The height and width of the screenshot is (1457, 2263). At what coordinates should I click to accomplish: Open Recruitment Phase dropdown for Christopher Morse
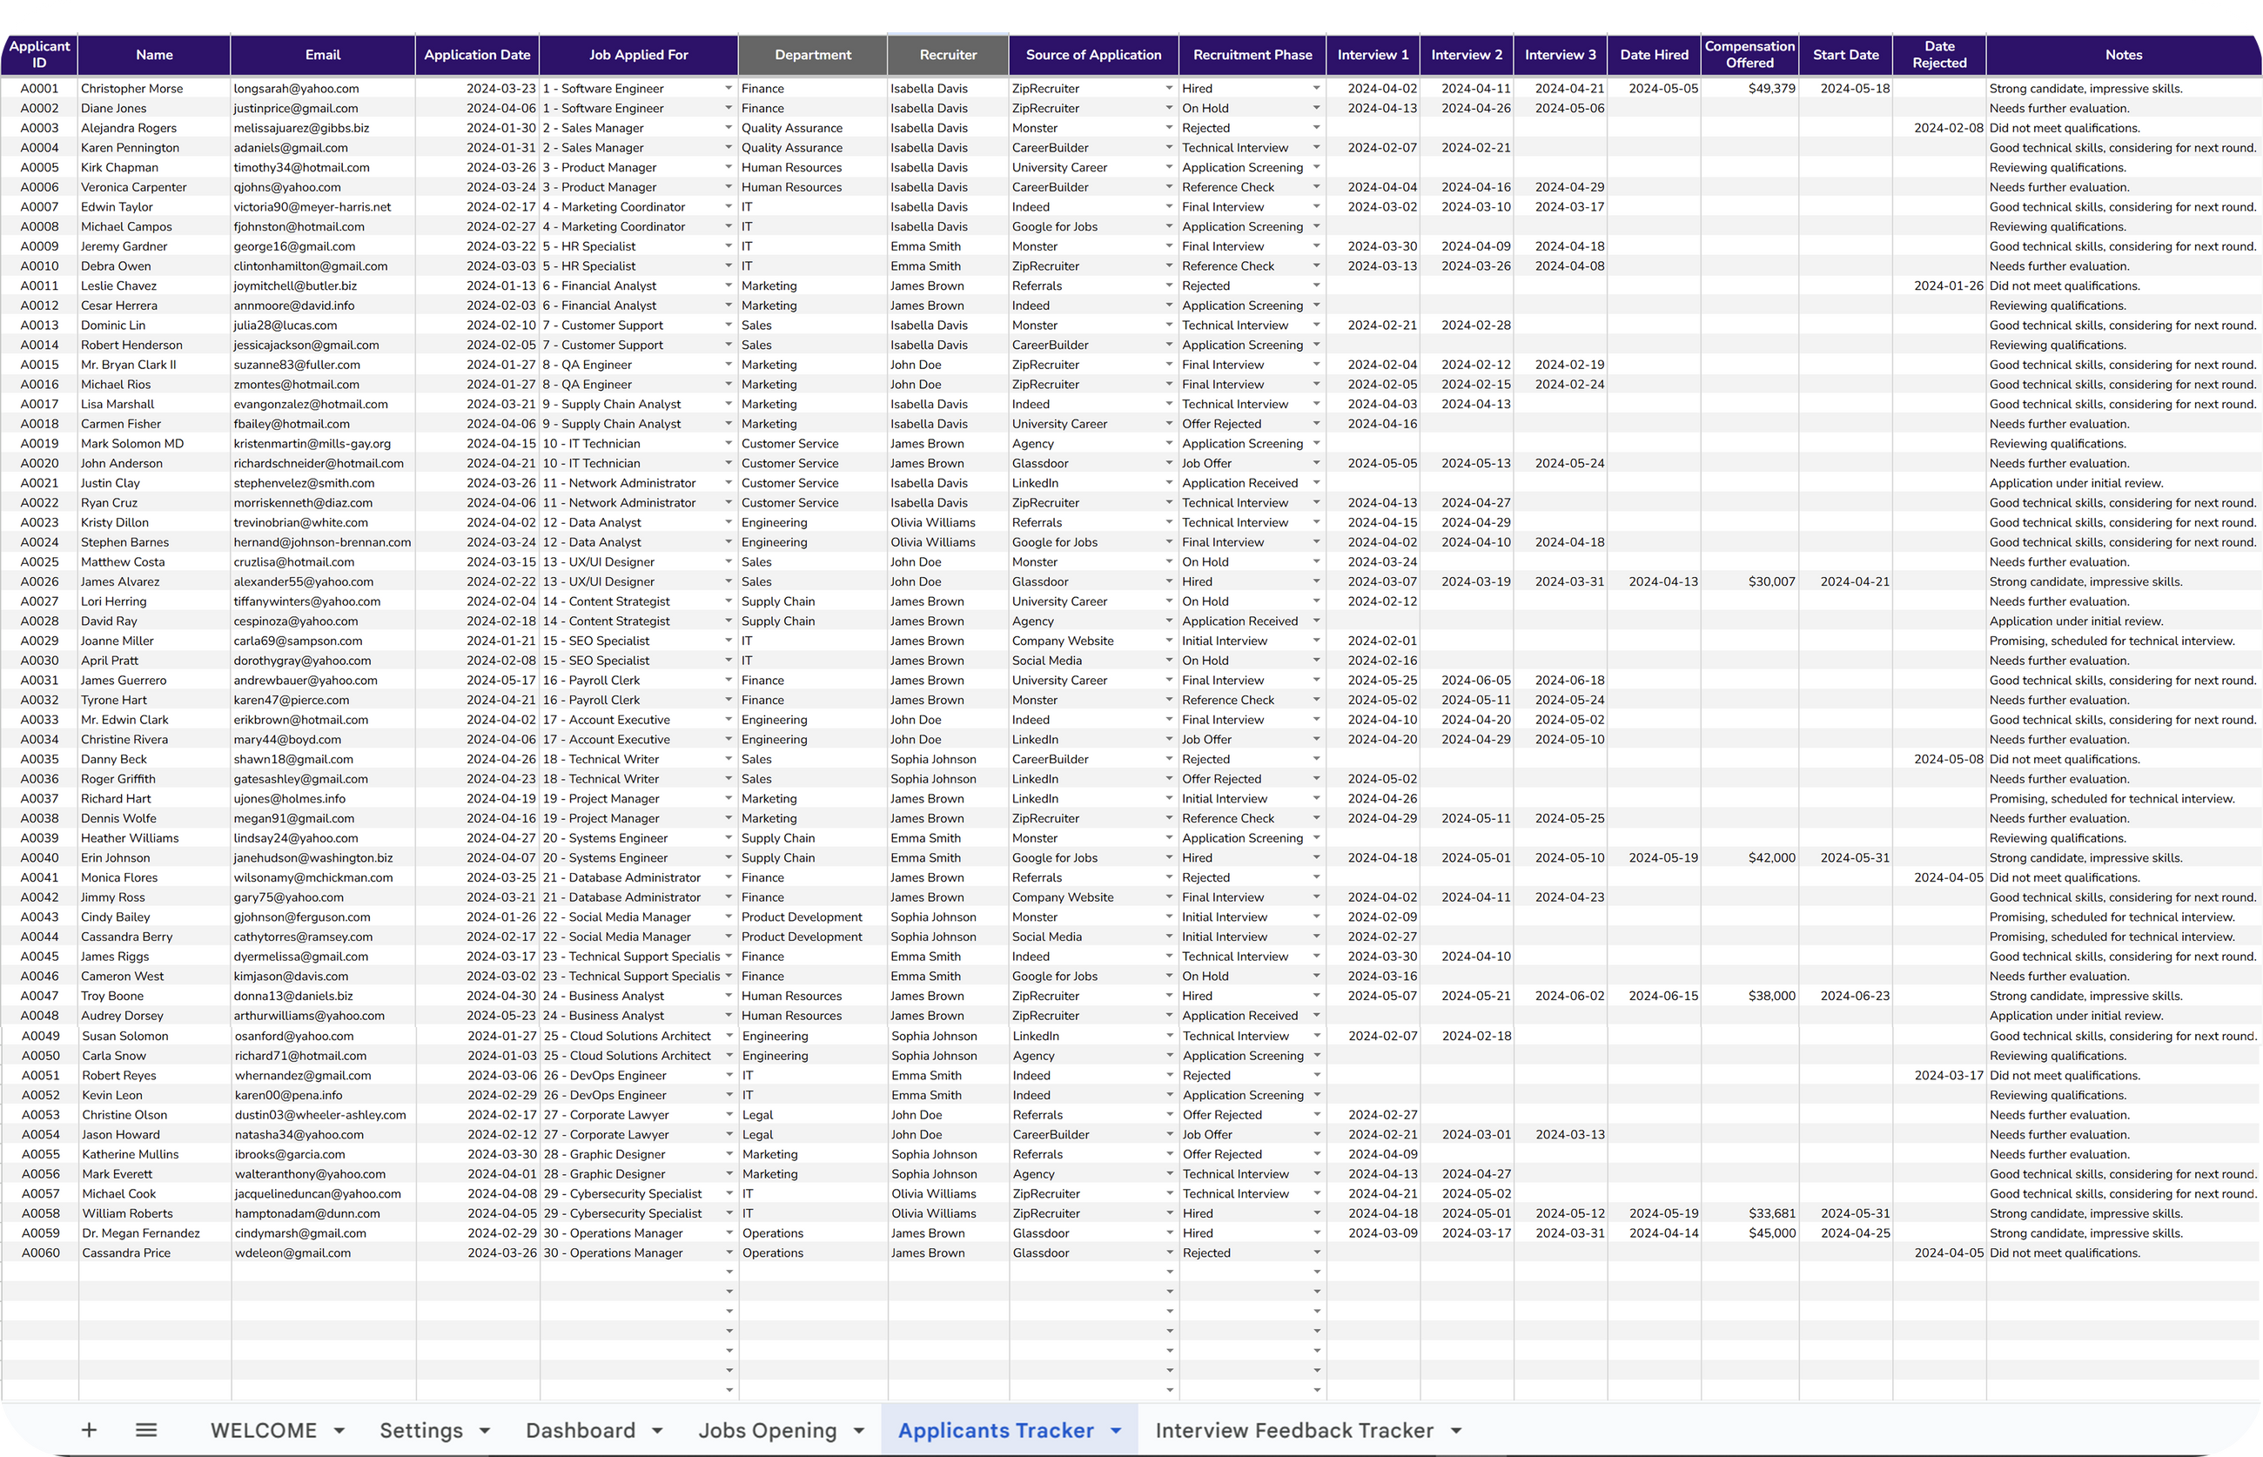coord(1316,88)
